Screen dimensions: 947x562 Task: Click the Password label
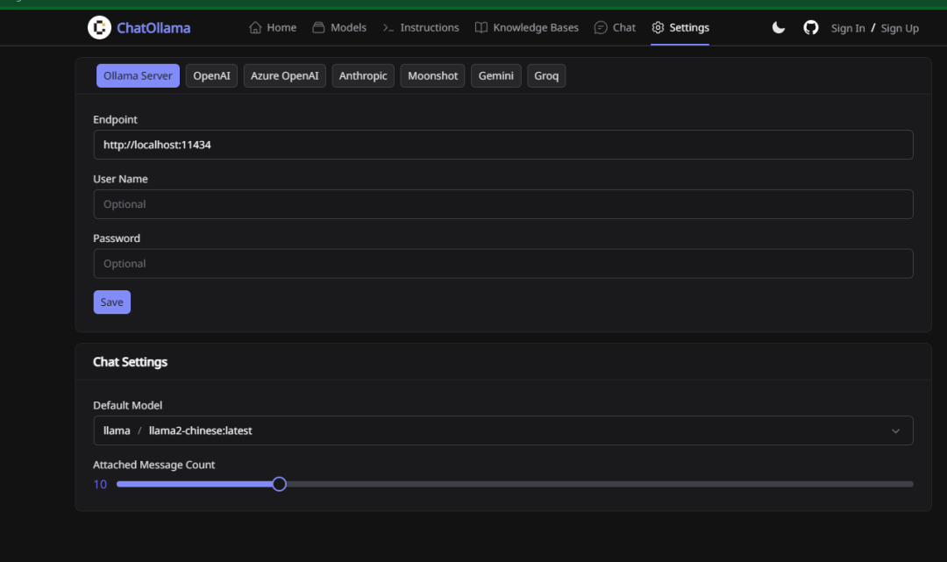[x=117, y=238]
